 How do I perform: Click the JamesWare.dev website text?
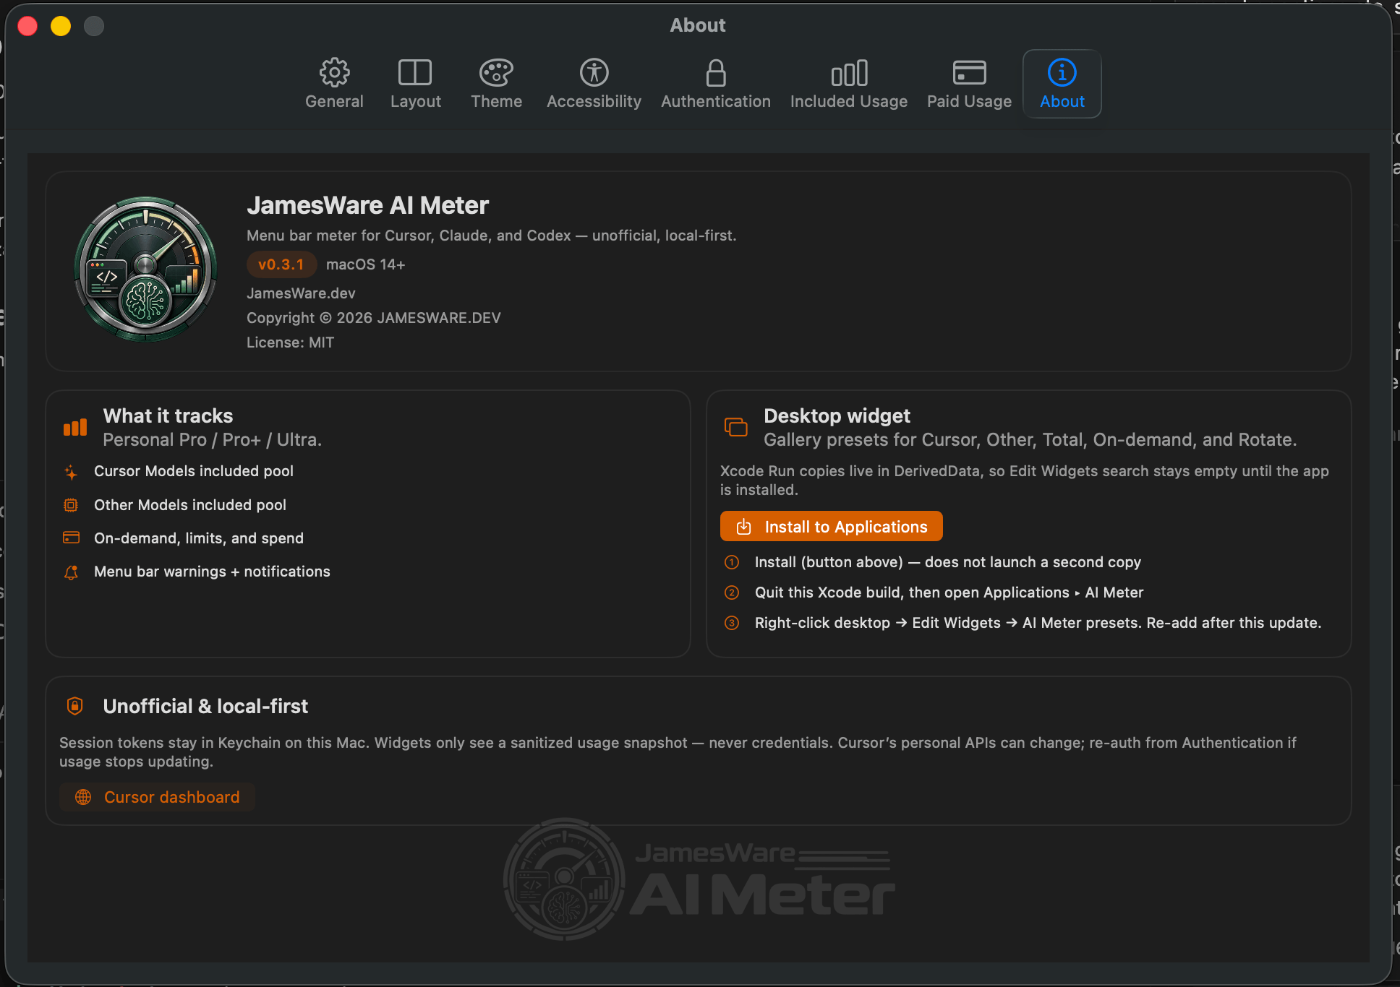tap(301, 293)
